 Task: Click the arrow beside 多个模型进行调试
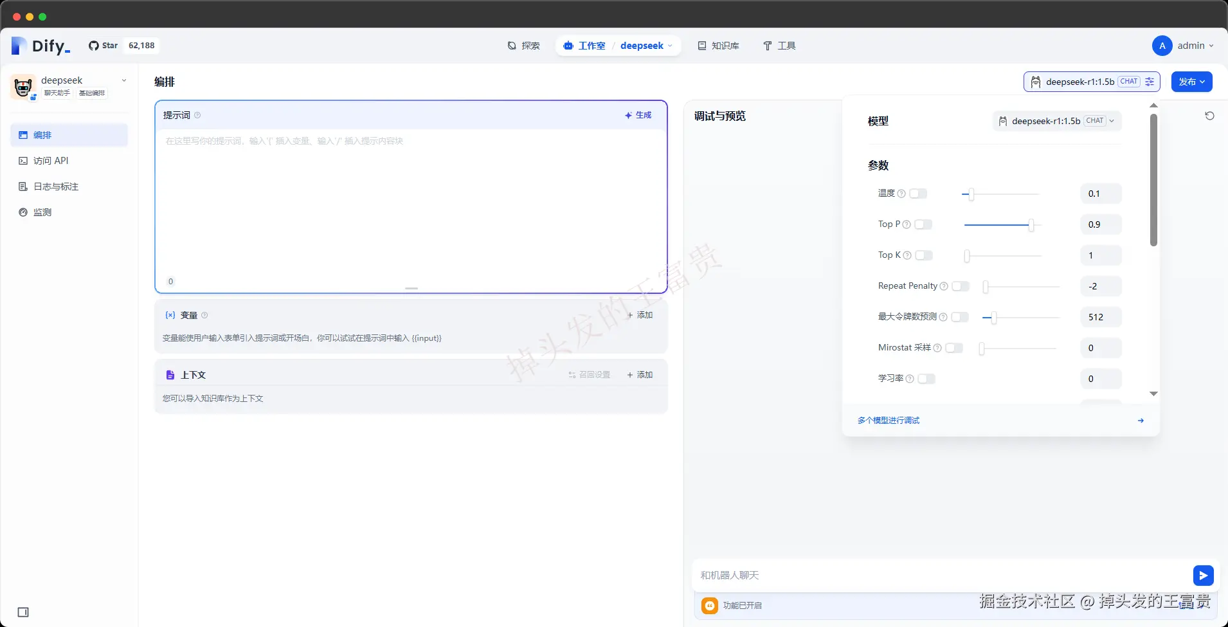1141,421
